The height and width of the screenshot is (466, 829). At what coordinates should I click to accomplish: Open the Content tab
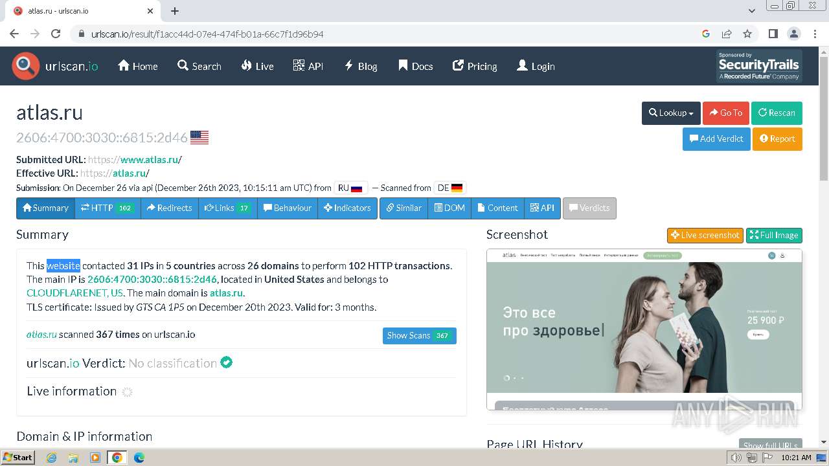497,208
